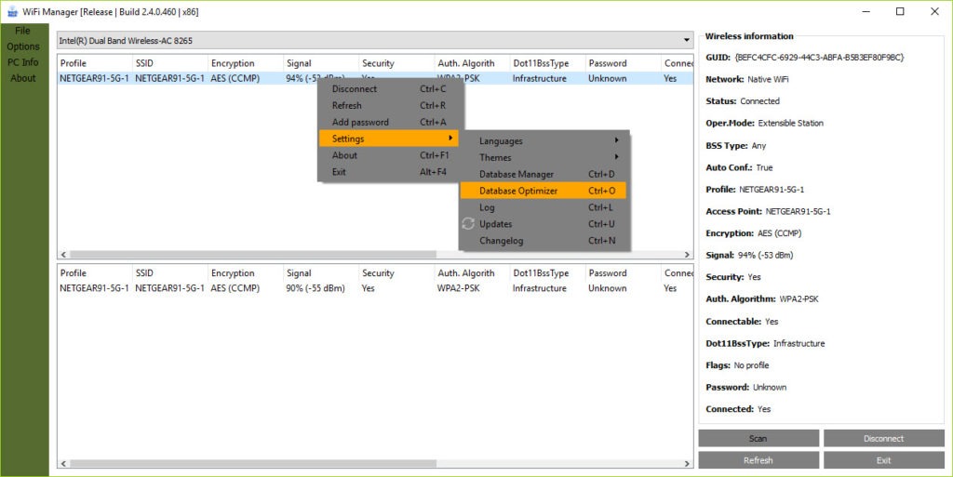Click the Exit button at bottom right
The width and height of the screenshot is (953, 477).
(x=884, y=460)
